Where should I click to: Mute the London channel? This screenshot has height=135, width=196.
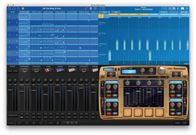(63, 114)
